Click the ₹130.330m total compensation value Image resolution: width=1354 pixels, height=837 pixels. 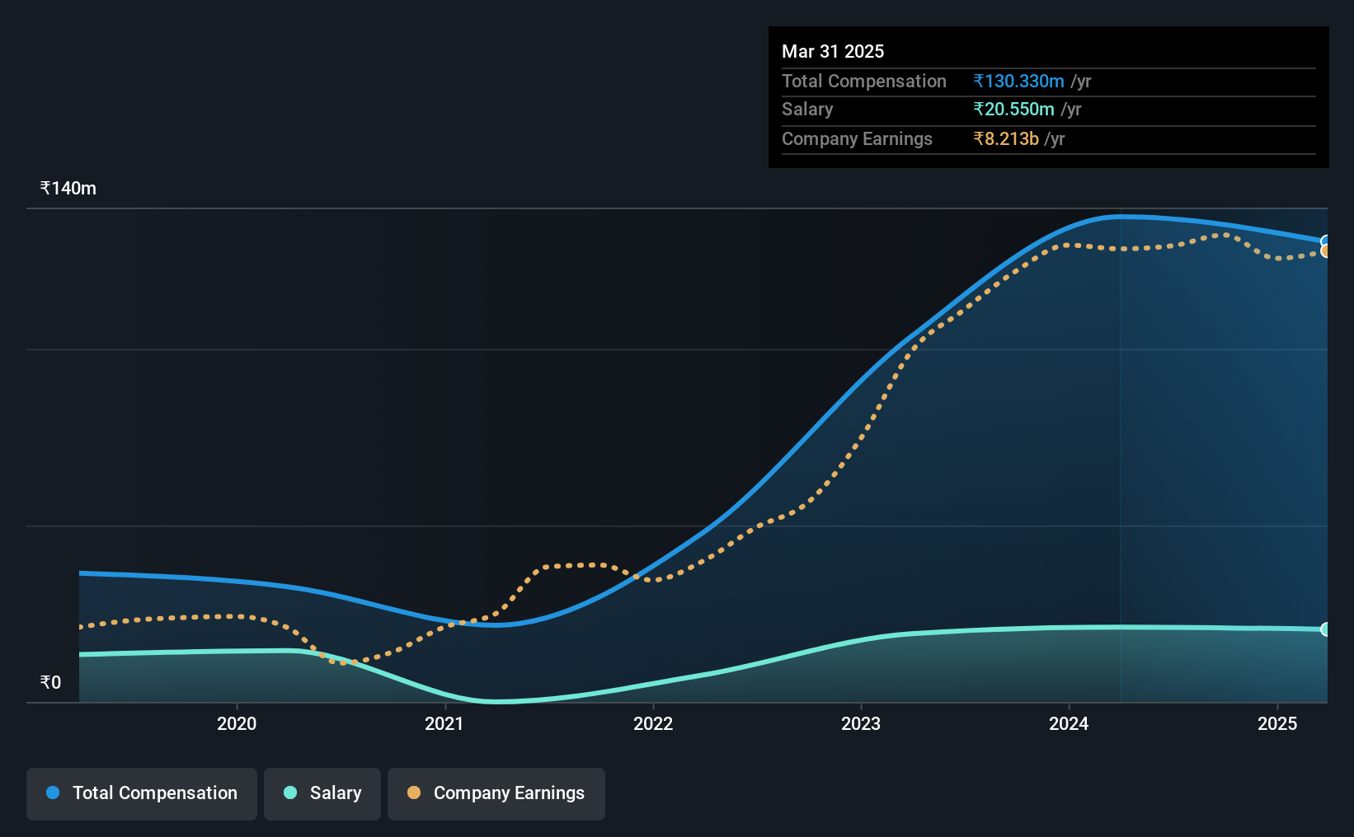[x=1019, y=81]
